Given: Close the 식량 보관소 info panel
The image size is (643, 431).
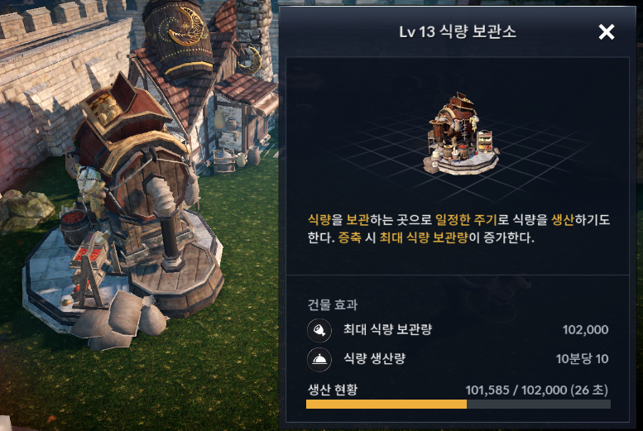Looking at the screenshot, I should [x=606, y=32].
